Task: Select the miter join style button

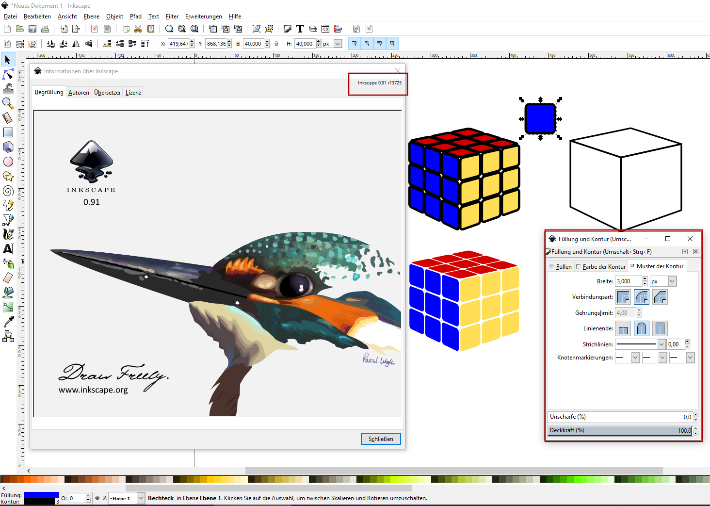Action: 623,297
